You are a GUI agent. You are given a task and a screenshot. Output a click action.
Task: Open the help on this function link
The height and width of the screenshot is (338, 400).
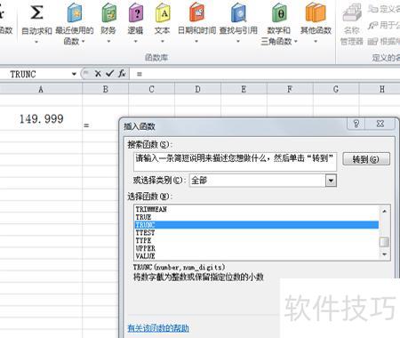point(158,328)
